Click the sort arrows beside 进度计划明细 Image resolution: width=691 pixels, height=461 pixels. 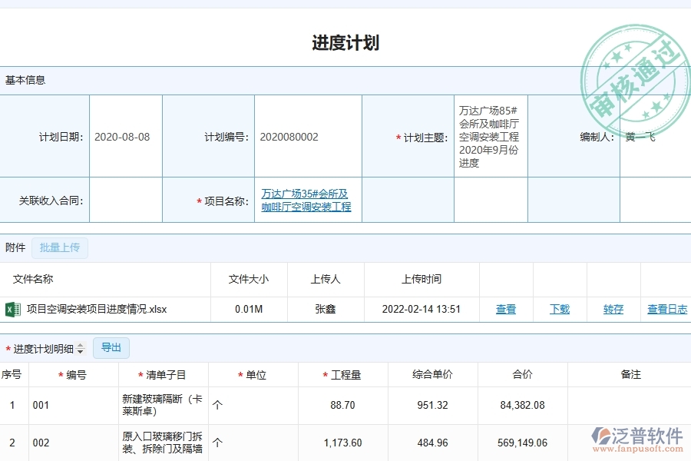(80, 348)
